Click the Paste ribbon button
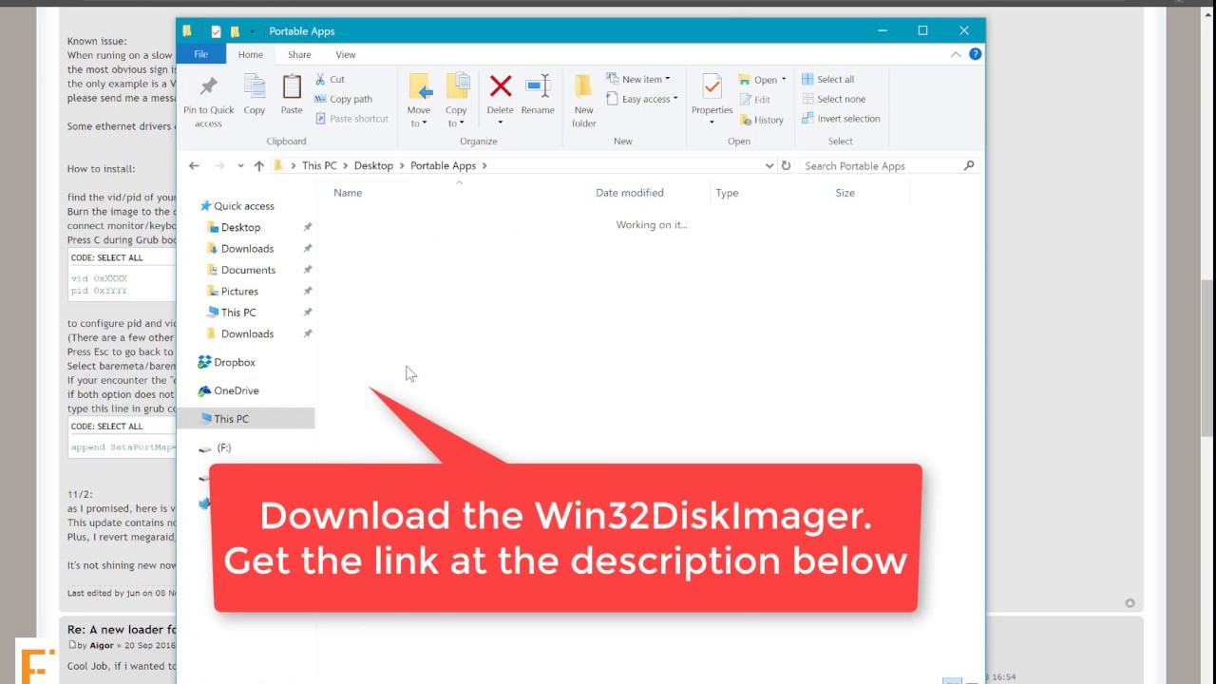The height and width of the screenshot is (684, 1216). 292,95
